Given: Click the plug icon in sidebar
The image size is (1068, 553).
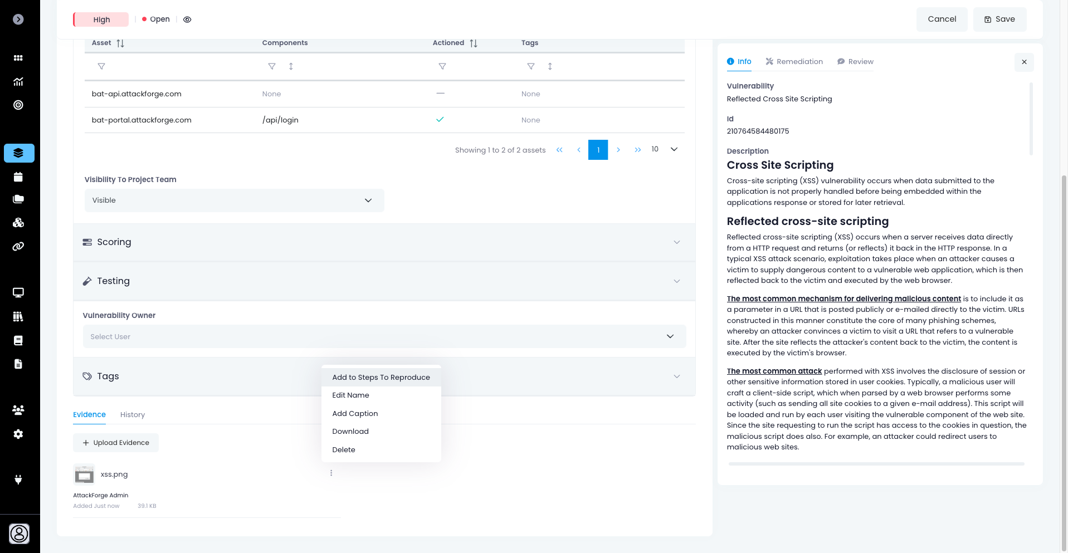Looking at the screenshot, I should click(x=18, y=479).
